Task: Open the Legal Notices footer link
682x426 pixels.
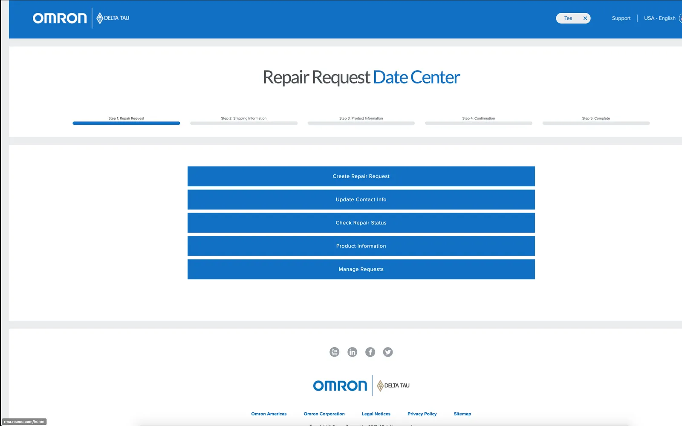Action: (x=376, y=414)
